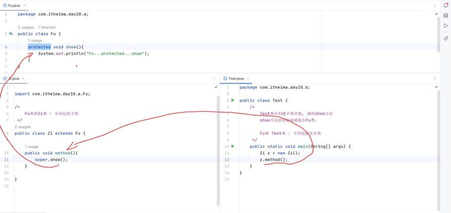Open the Test.java pane options kebab menu

435,78
